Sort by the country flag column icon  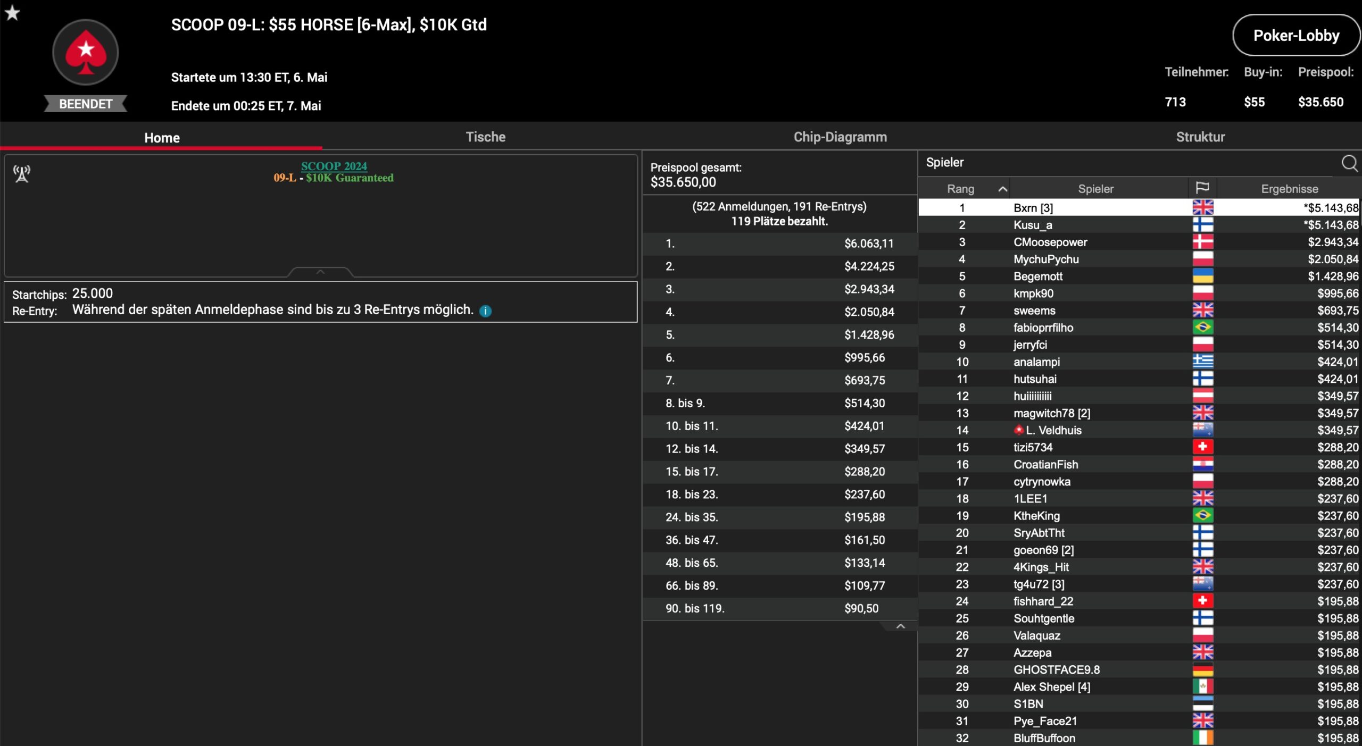tap(1202, 188)
